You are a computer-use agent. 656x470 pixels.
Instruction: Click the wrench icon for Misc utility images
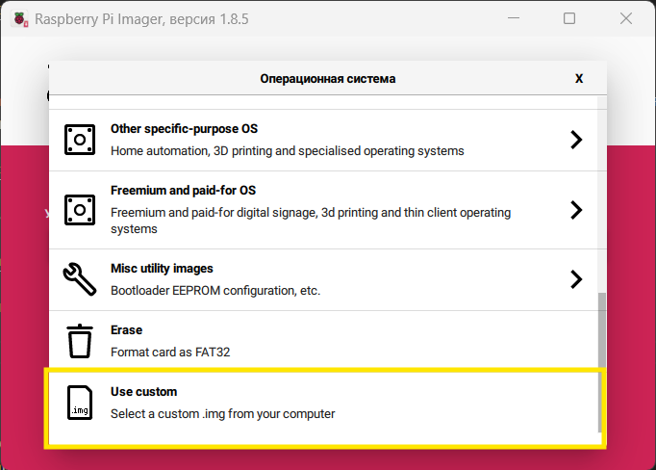point(80,279)
